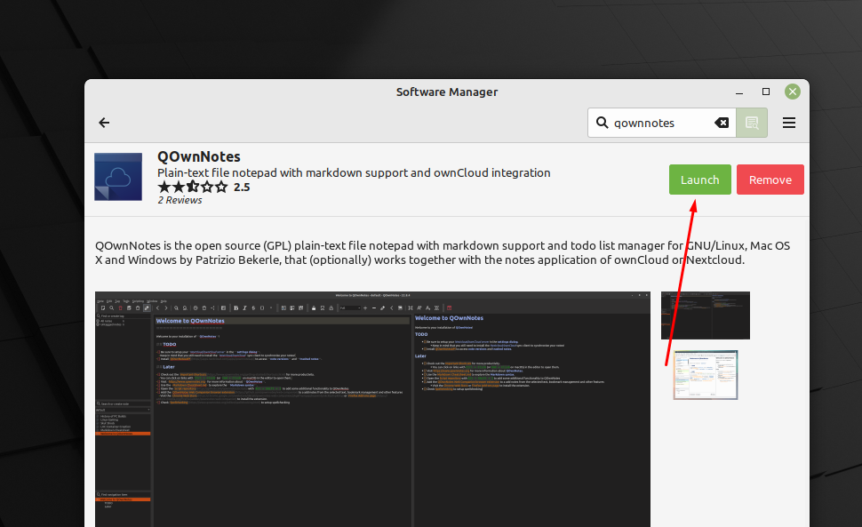The height and width of the screenshot is (527, 862).
Task: Minimize the Software Manager window
Action: pos(739,92)
